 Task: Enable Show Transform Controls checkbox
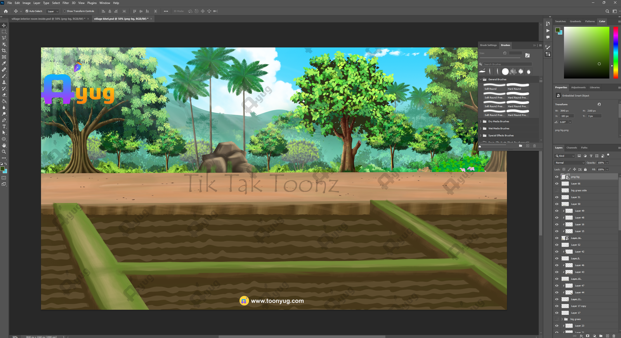[x=65, y=11]
